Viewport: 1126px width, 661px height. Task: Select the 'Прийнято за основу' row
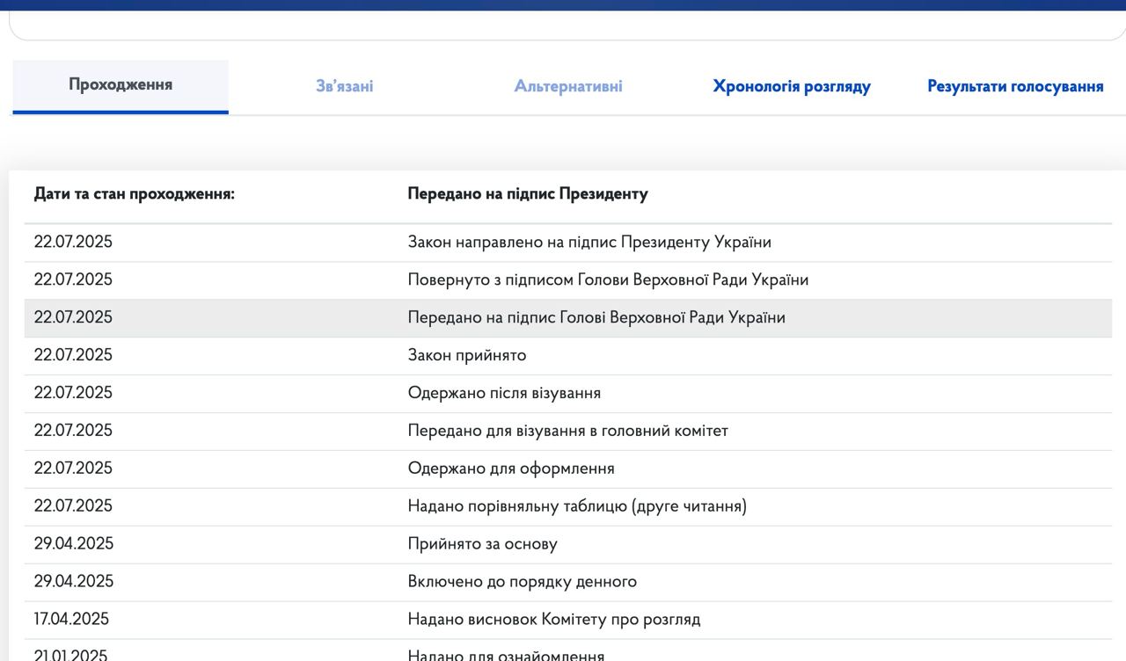482,544
